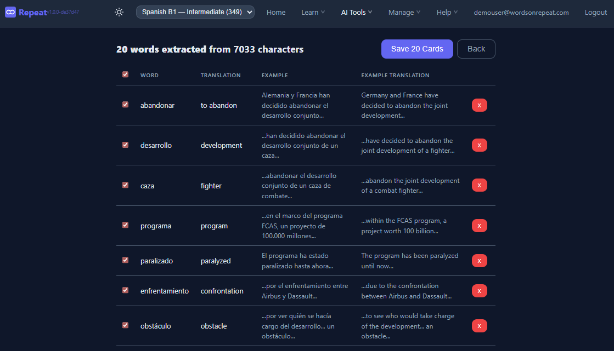Remove the caza row with its x button
614x351 pixels.
tap(480, 185)
